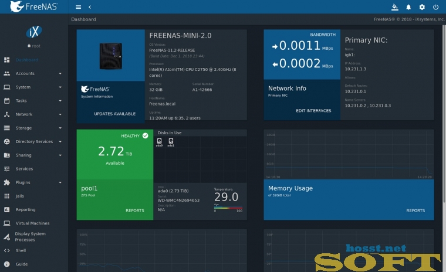Select the ada1 disk icon
This screenshot has height=272, width=446.
pyautogui.click(x=171, y=141)
